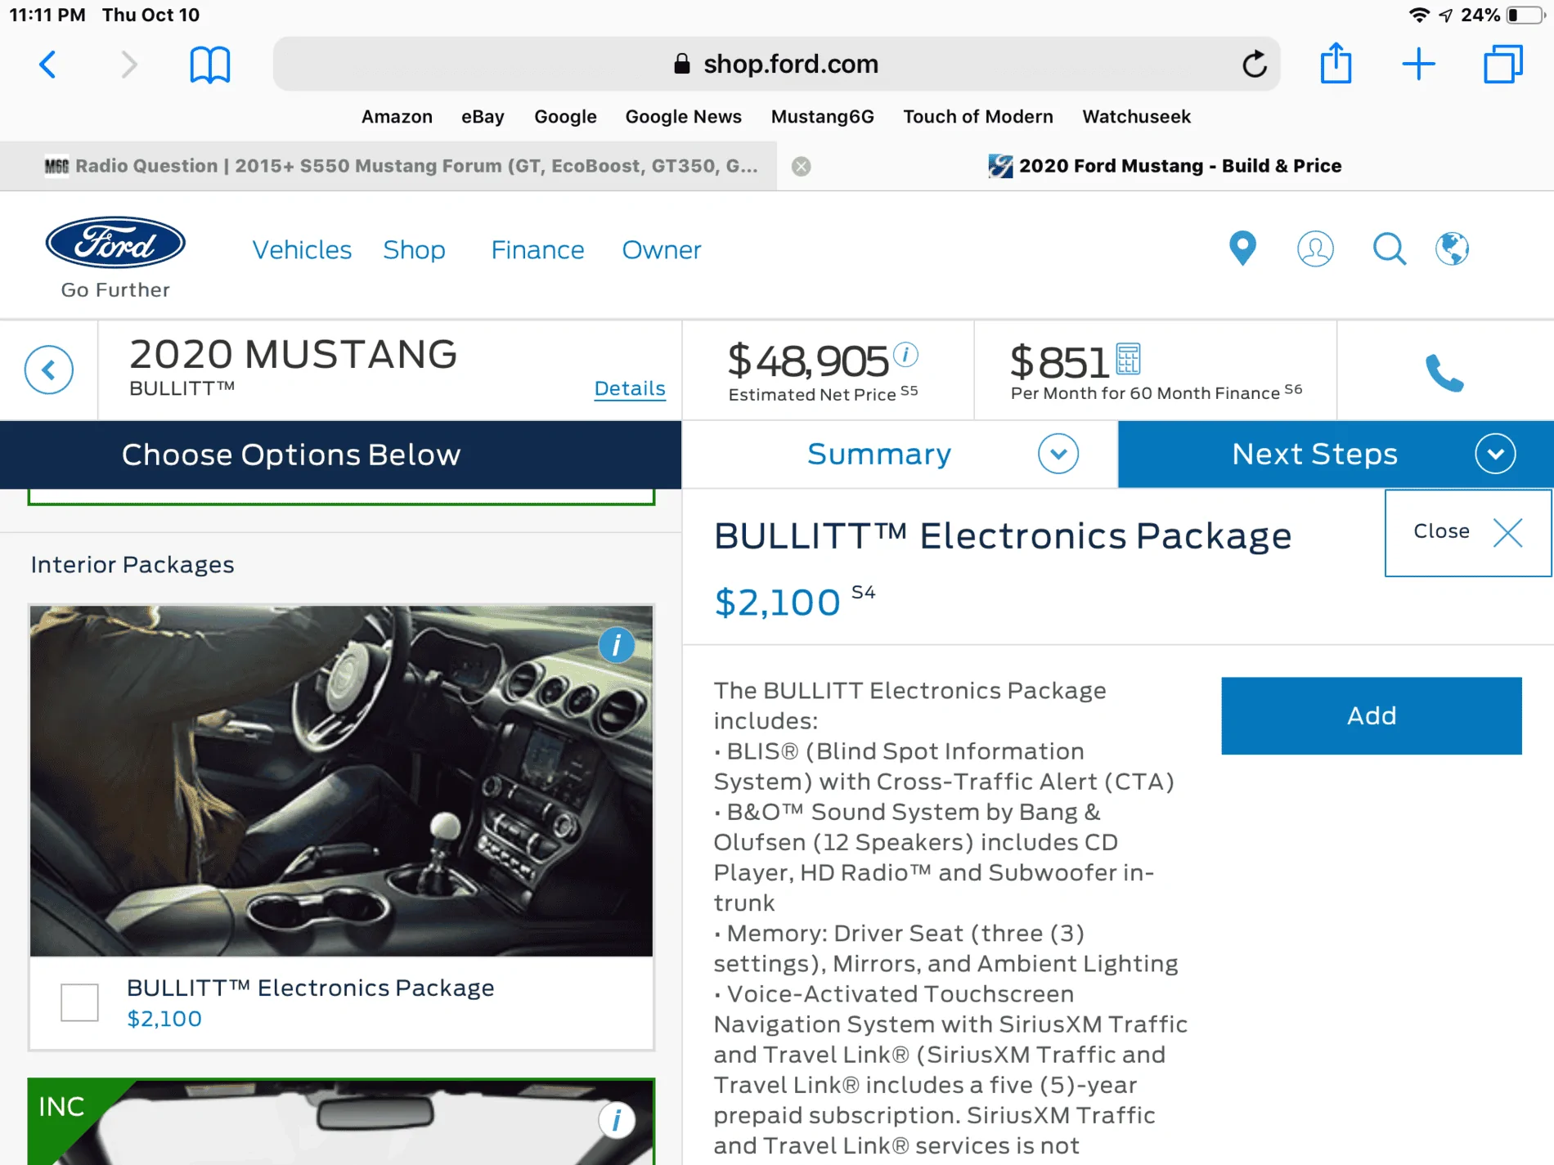Click the Summary tab label
This screenshot has width=1554, height=1165.
pos(879,454)
